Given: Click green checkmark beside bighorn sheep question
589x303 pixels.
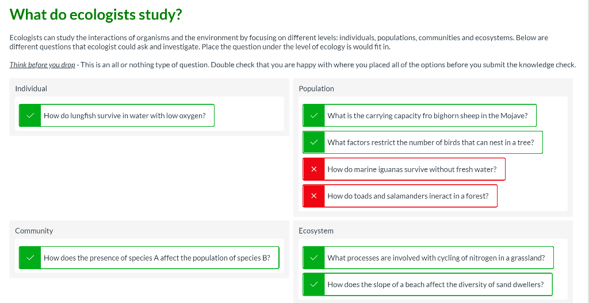Looking at the screenshot, I should tap(314, 115).
